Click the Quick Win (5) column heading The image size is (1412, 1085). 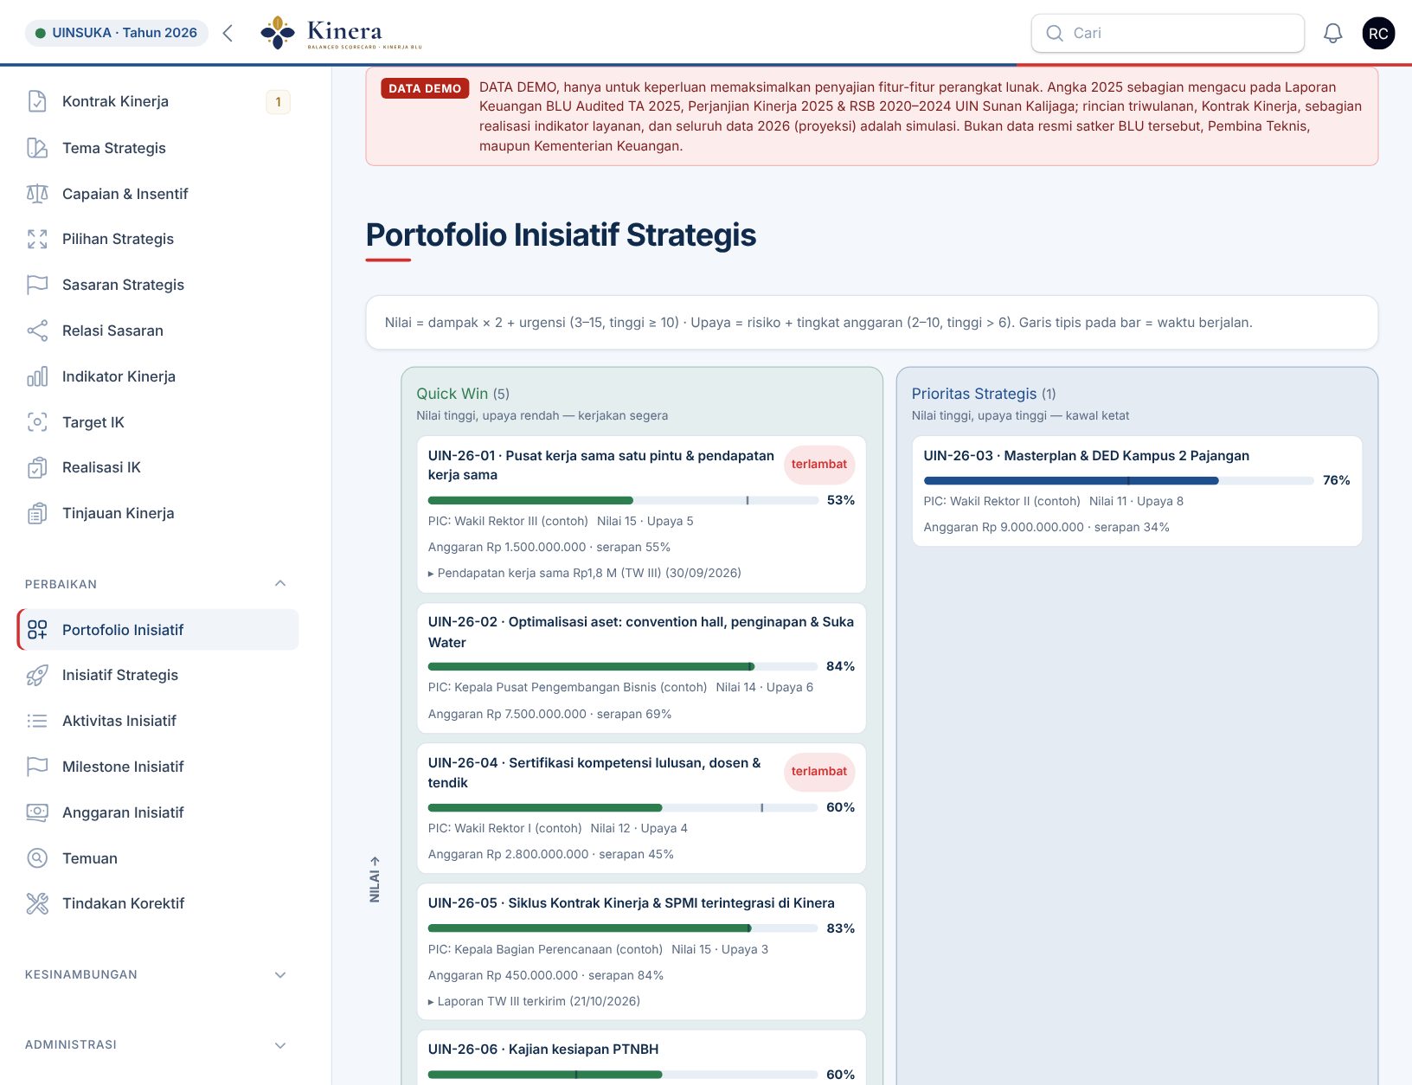pos(463,394)
